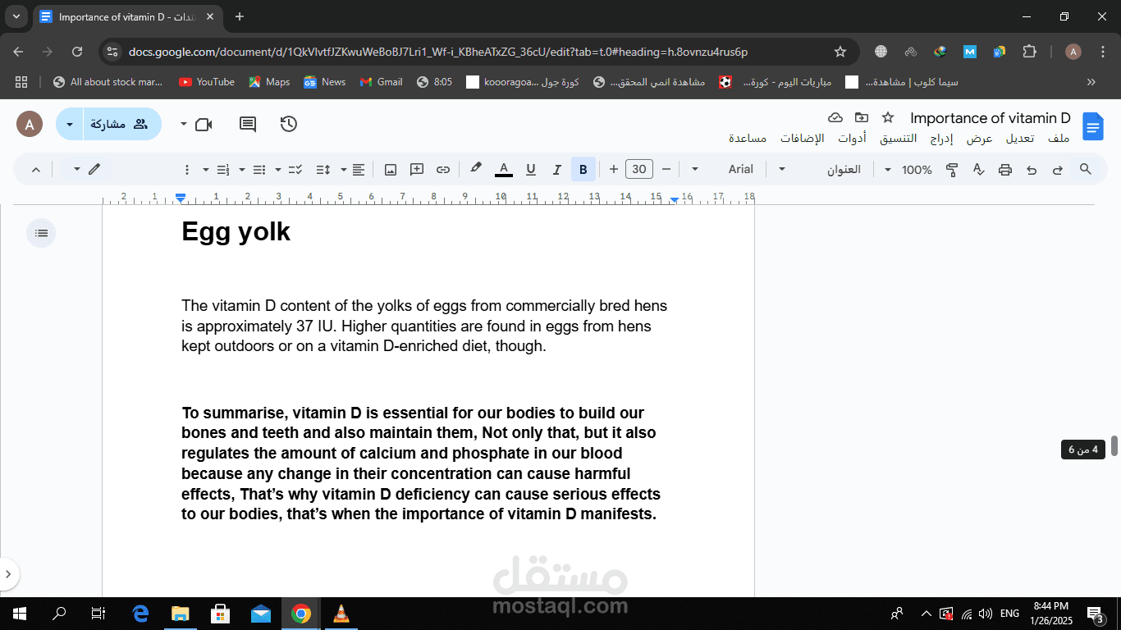Image resolution: width=1121 pixels, height=630 pixels.
Task: Print the document using printer icon
Action: coord(1004,170)
